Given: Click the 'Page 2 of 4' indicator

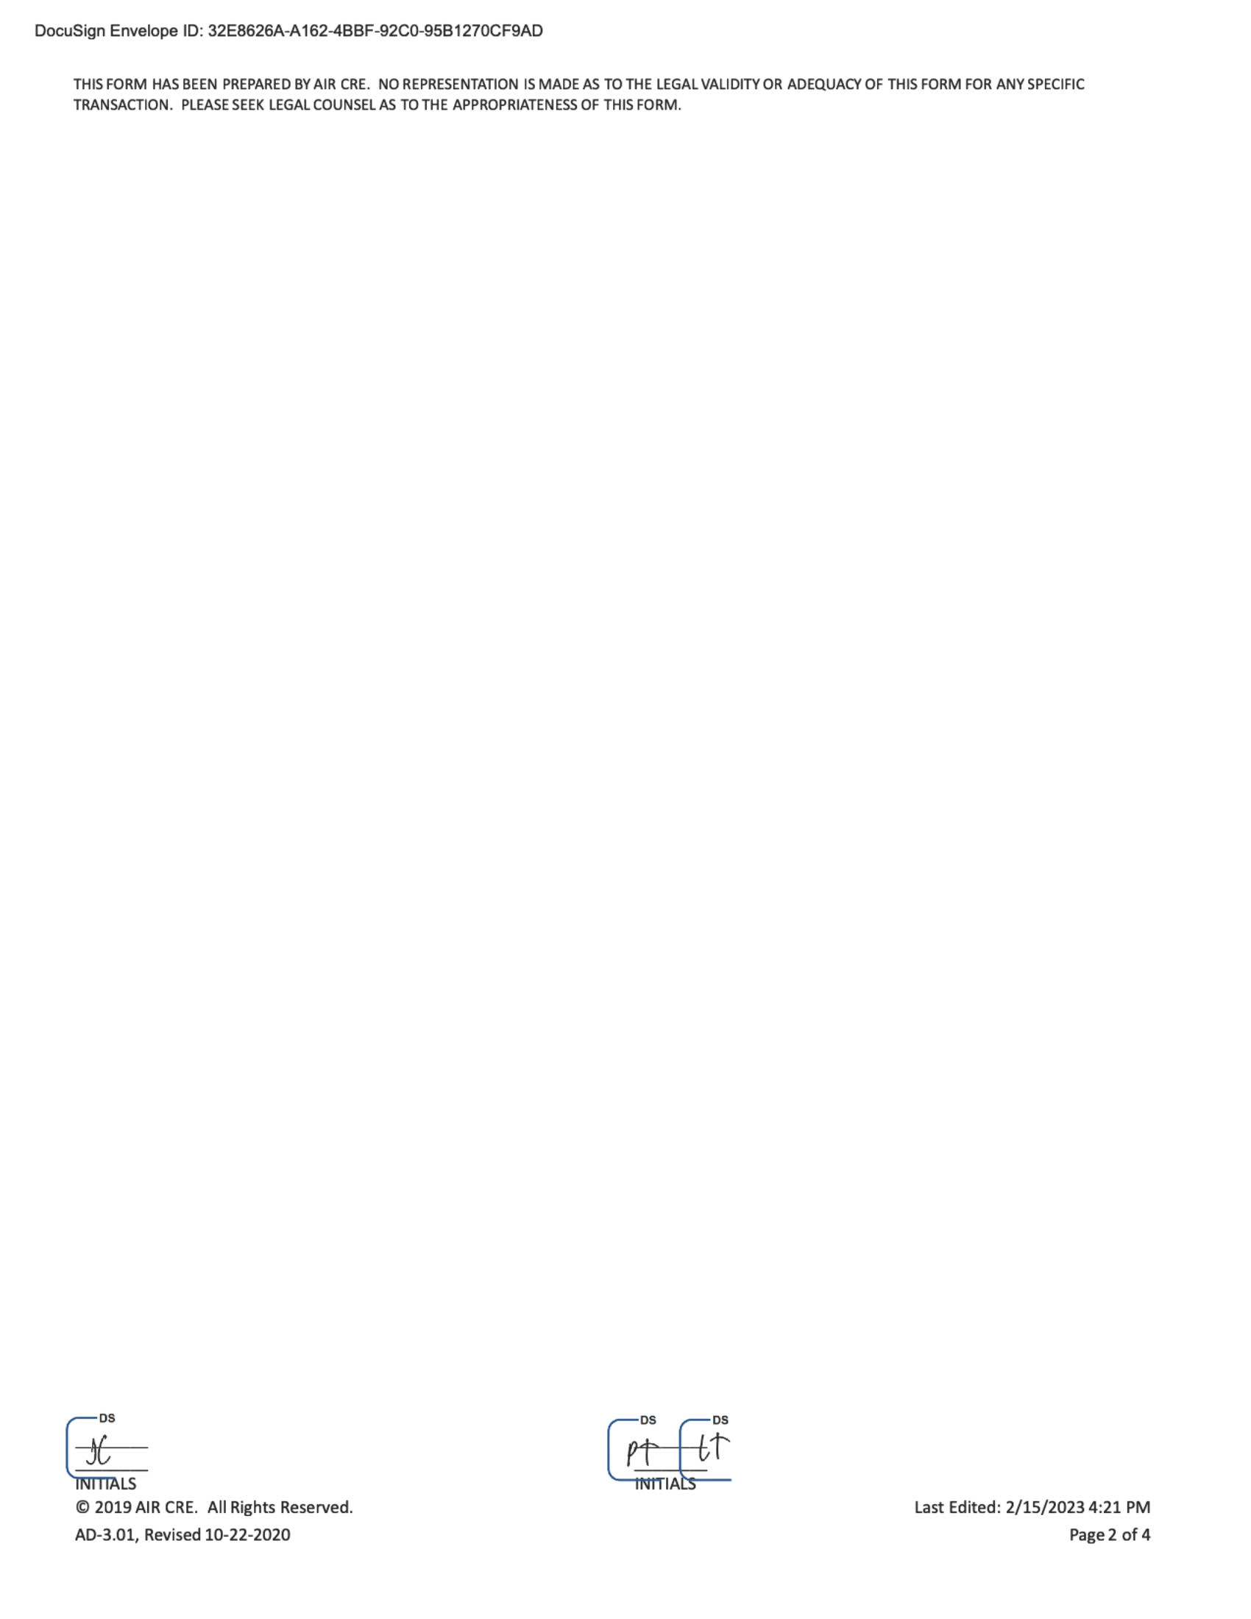Looking at the screenshot, I should (x=1110, y=1534).
